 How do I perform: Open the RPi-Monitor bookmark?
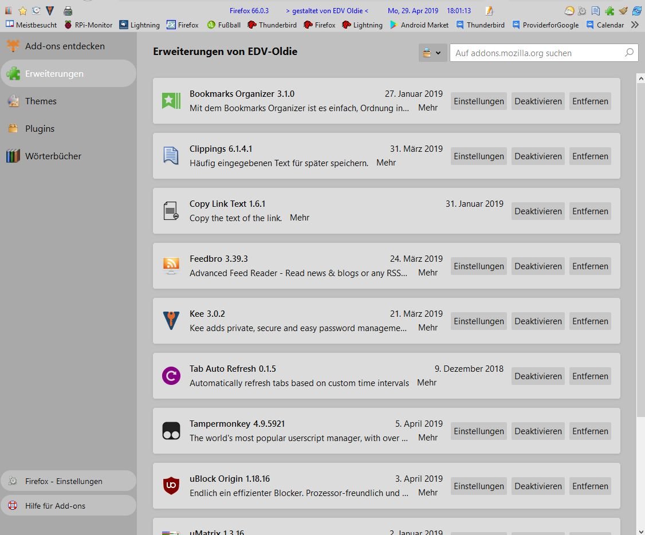pyautogui.click(x=88, y=25)
